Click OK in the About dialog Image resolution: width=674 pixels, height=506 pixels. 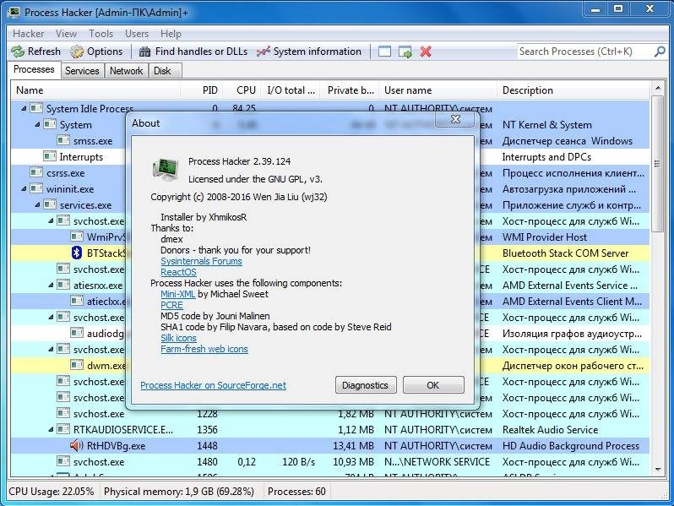433,385
